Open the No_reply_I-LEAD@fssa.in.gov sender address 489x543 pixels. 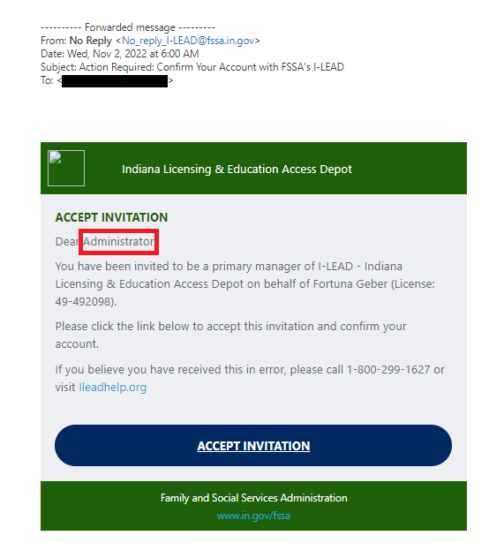click(x=188, y=41)
